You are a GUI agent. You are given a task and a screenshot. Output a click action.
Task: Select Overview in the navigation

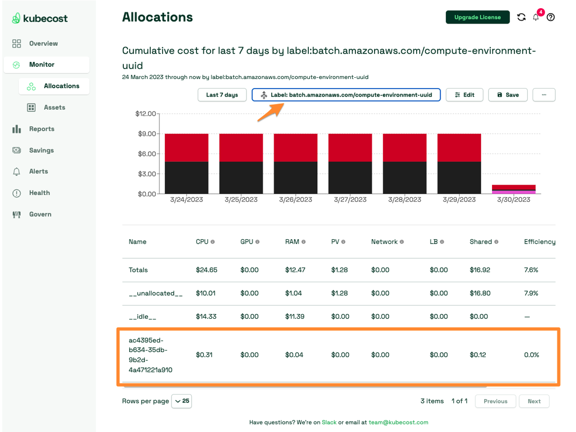[43, 43]
